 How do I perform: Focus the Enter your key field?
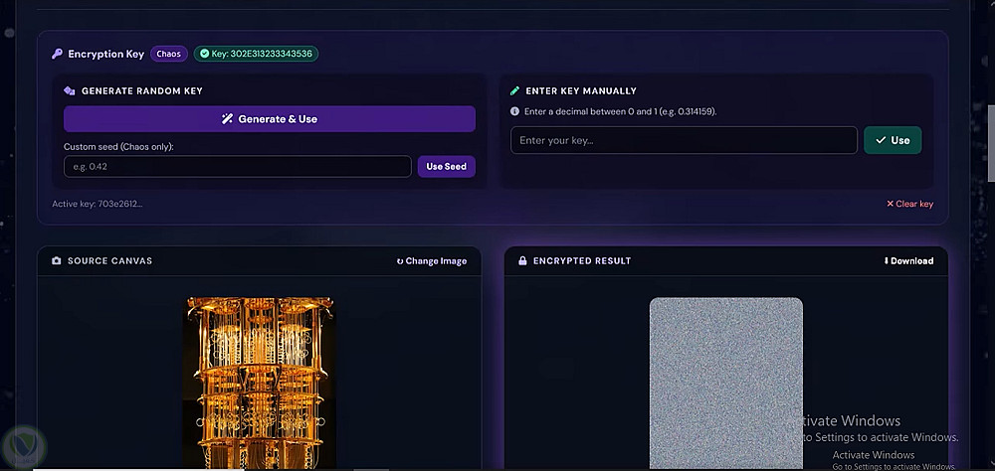click(x=685, y=140)
